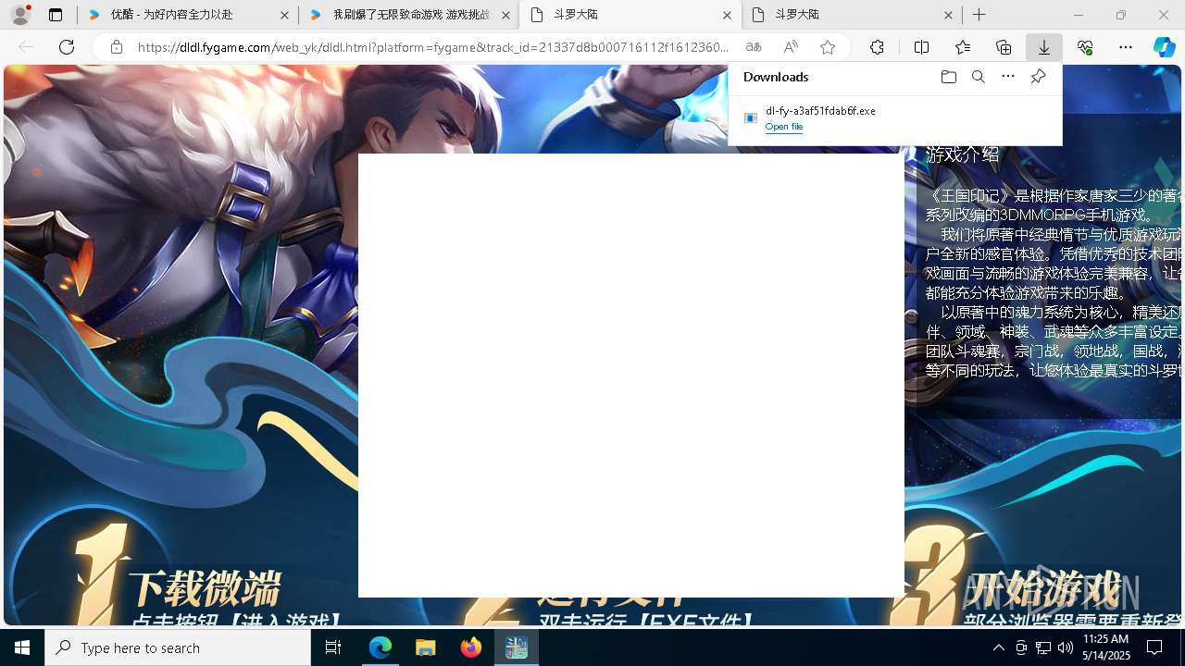1185x666 pixels.
Task: Click the 游戏介绍 heading
Action: tap(963, 154)
